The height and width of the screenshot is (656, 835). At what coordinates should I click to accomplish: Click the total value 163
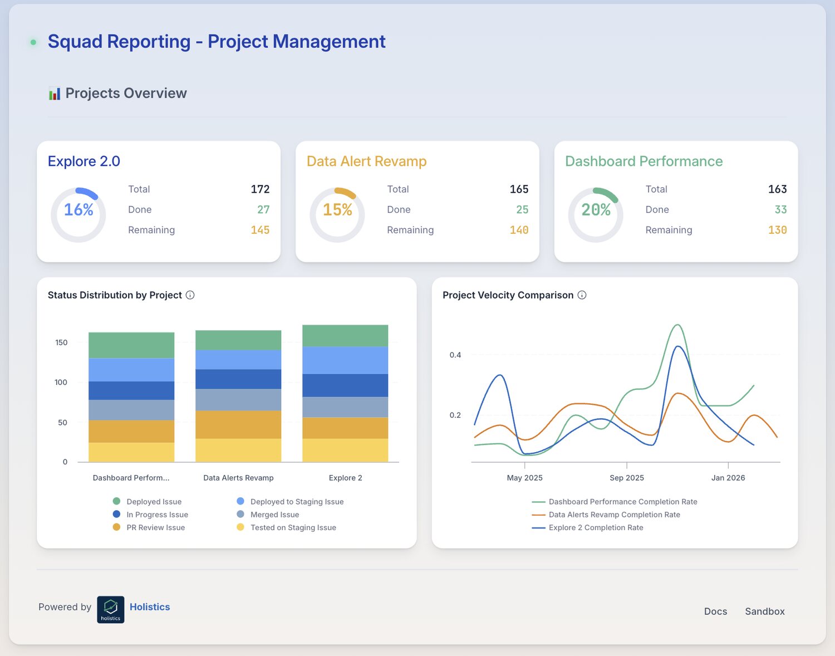pyautogui.click(x=777, y=189)
